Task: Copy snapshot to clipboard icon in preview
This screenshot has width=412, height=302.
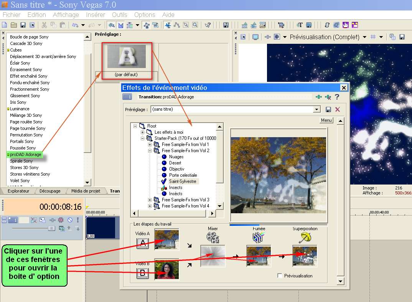Action: point(392,37)
